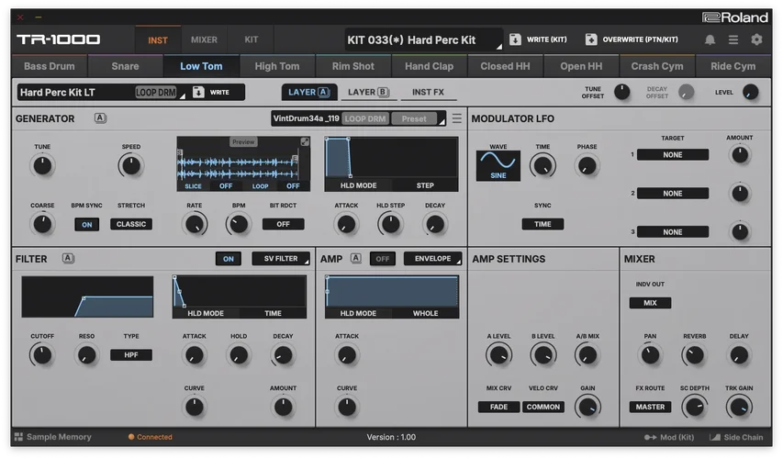The width and height of the screenshot is (783, 459).
Task: Enable the Amp OFF toggle
Action: 382,259
